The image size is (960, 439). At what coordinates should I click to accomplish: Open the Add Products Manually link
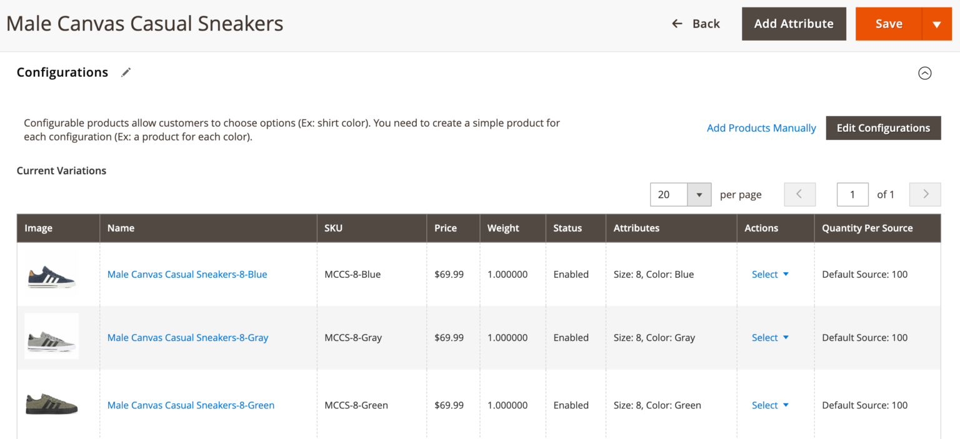(x=761, y=127)
